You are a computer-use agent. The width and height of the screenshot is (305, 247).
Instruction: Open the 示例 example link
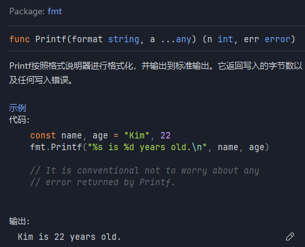(18, 108)
